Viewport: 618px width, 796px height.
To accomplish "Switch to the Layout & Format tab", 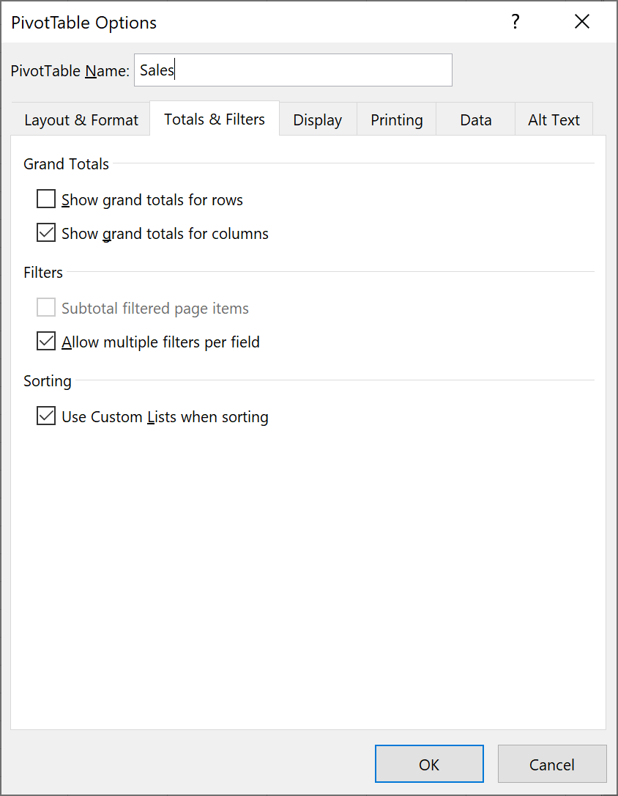I will tap(79, 119).
